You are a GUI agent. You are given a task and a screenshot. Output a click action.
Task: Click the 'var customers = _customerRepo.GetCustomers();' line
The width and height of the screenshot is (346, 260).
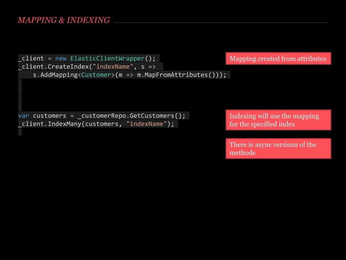tap(102, 116)
